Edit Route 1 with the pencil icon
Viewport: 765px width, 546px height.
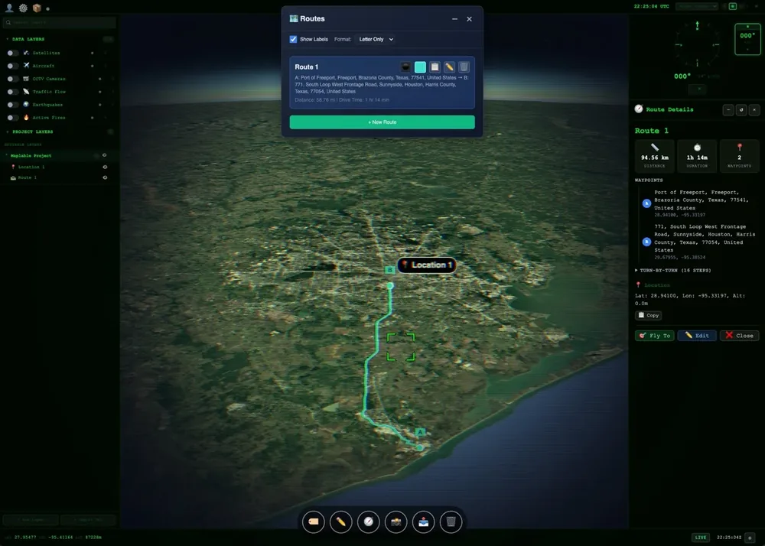click(449, 67)
